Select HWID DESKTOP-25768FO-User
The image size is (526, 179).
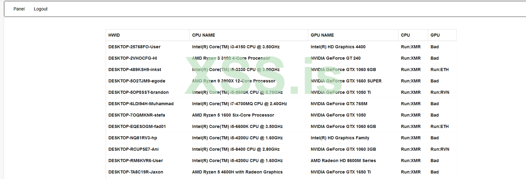(134, 47)
